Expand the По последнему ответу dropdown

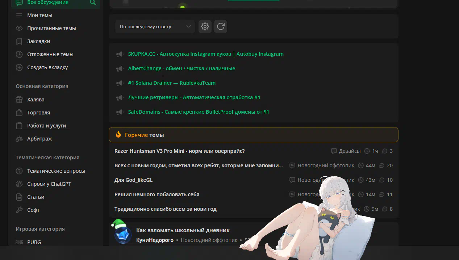point(155,26)
